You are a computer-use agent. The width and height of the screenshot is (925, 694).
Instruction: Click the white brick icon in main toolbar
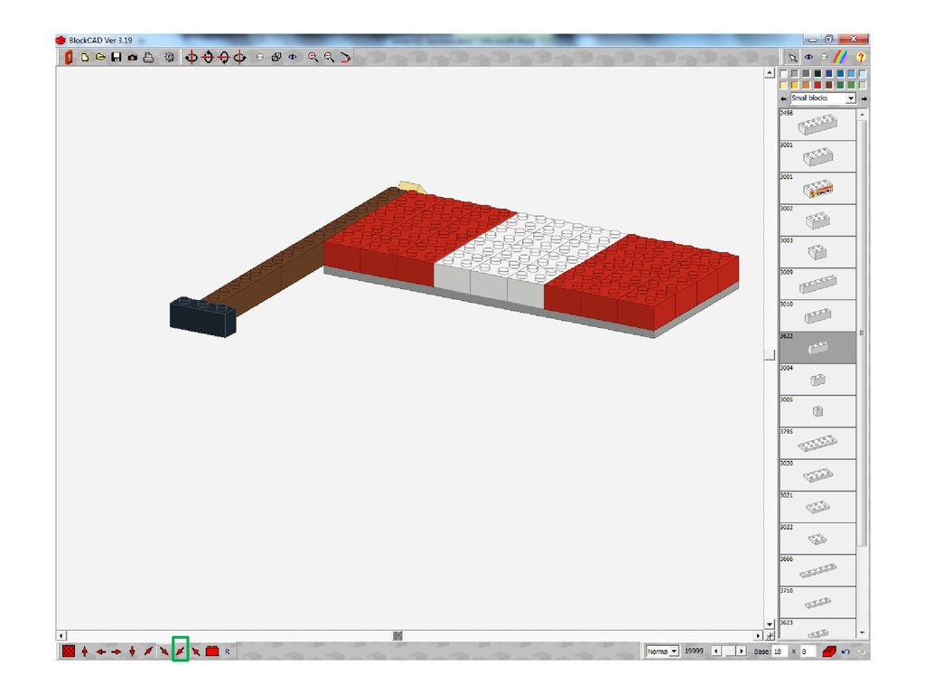260,57
